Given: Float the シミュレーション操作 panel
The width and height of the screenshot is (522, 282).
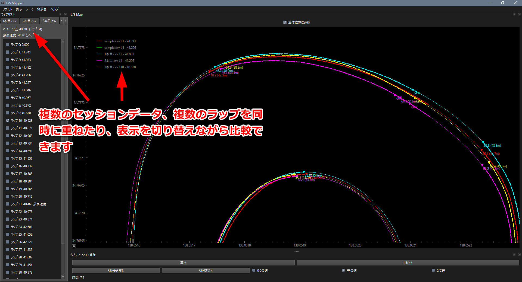Looking at the screenshot, I should click(514, 254).
